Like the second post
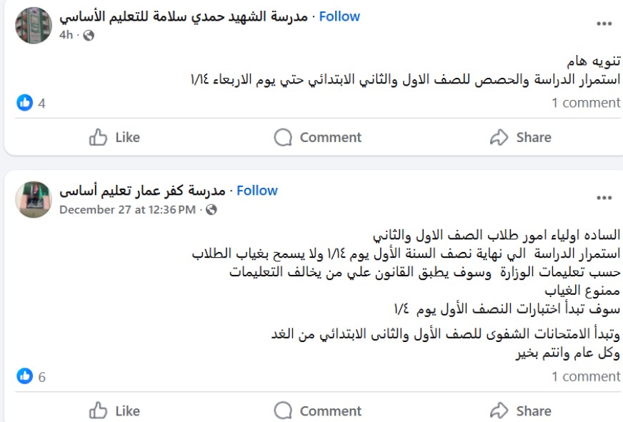The width and height of the screenshot is (623, 422). [114, 411]
